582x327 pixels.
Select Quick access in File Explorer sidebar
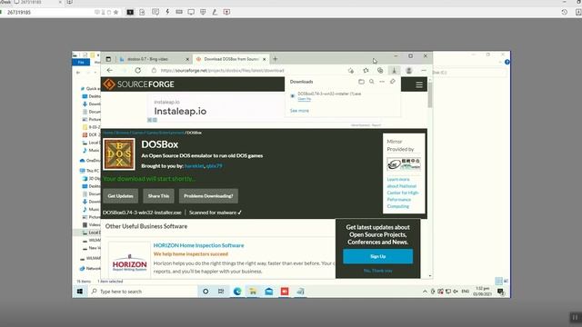point(90,89)
